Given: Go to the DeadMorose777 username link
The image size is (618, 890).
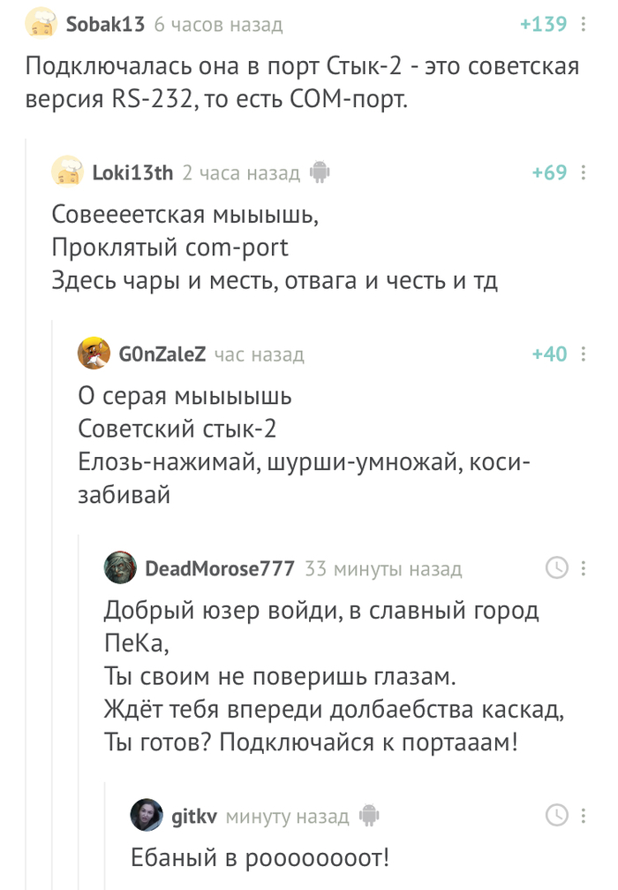Looking at the screenshot, I should 219,568.
